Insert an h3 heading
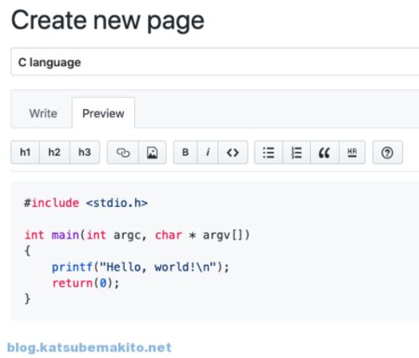This screenshot has height=358, width=419. pos(85,153)
